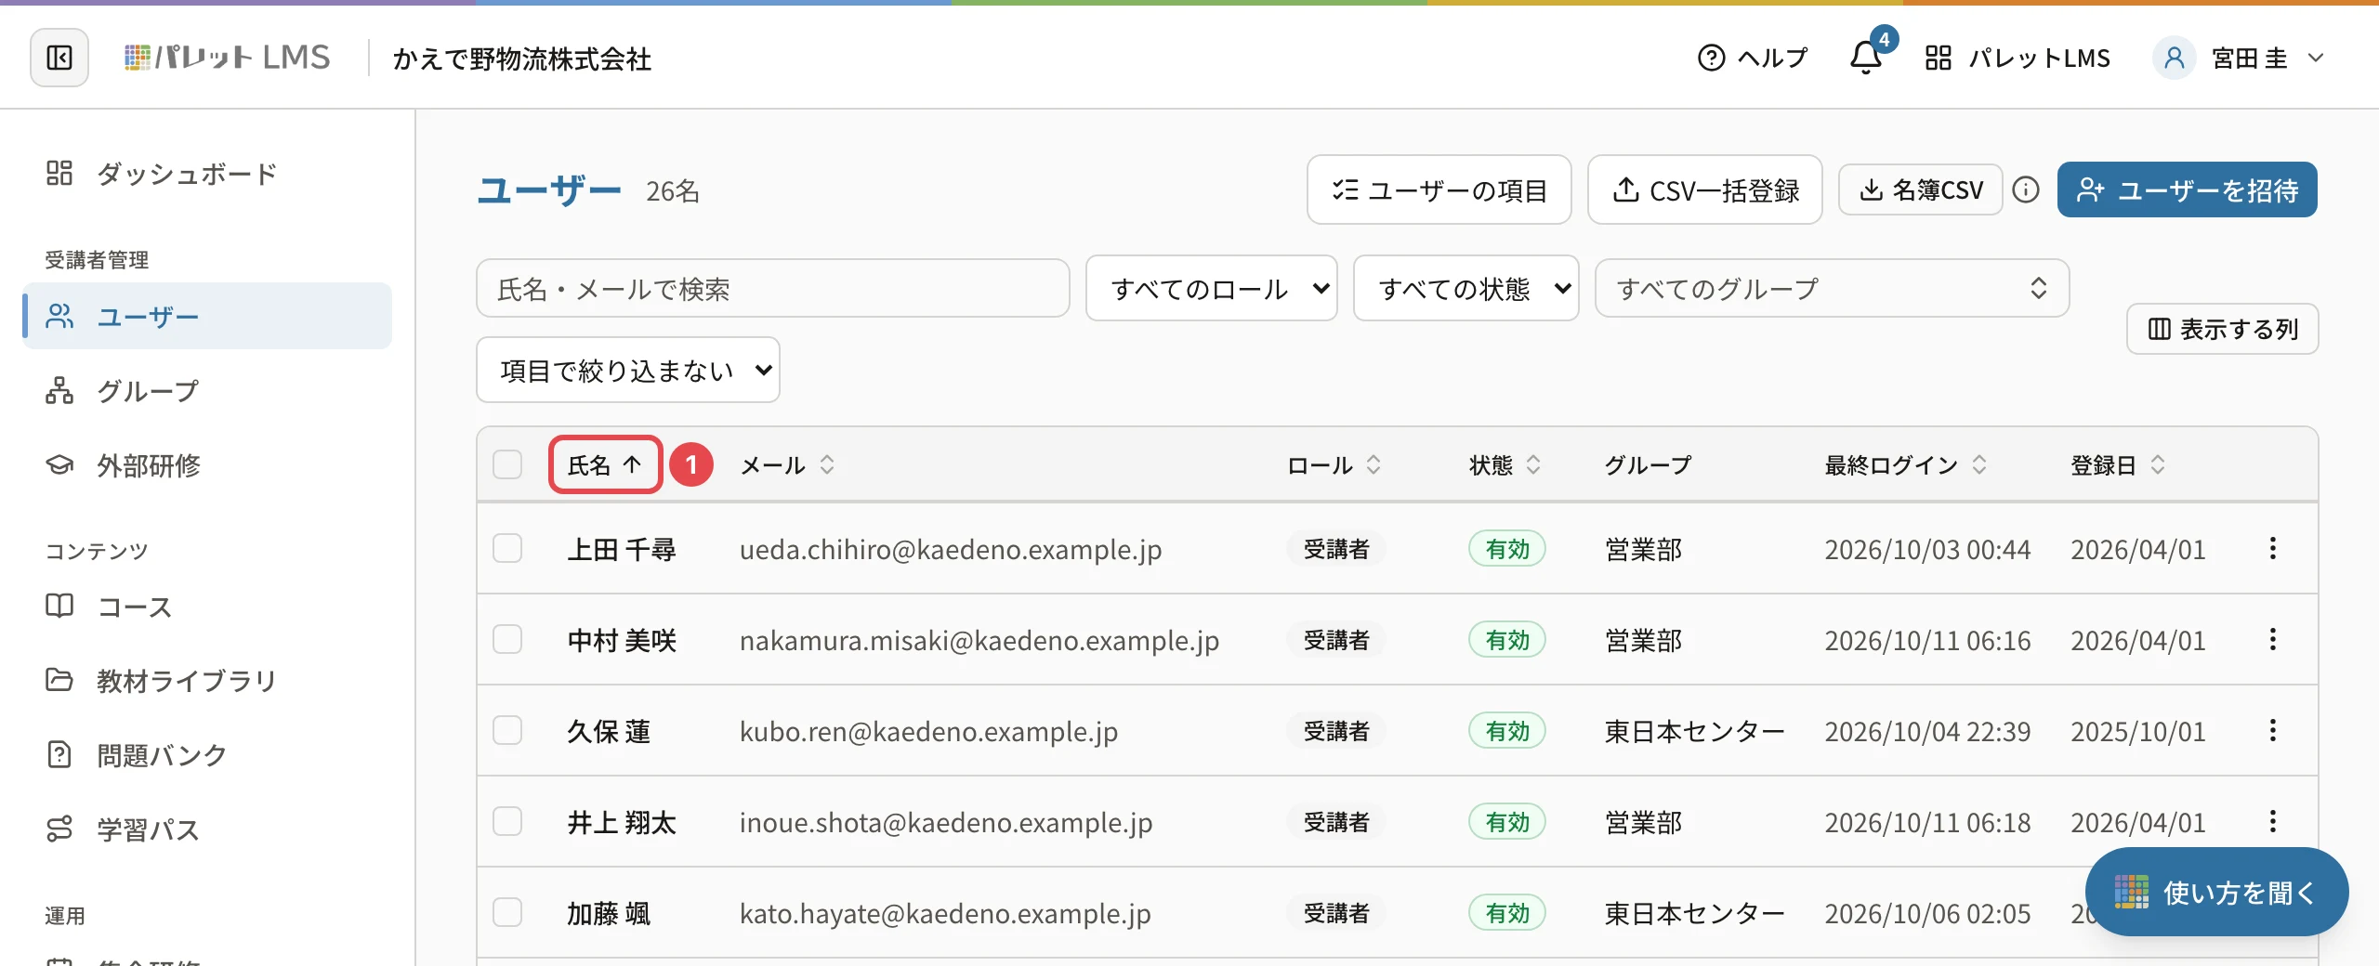Open the すべてのロール dropdown
Screen dimensions: 2379x966
coord(1212,288)
